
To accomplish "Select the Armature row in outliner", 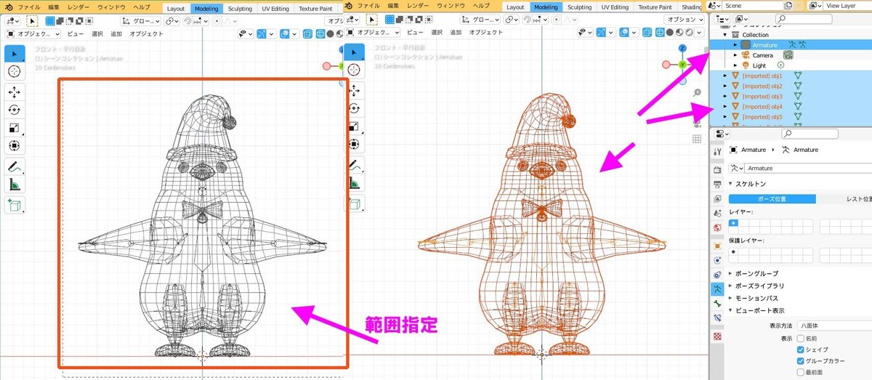I will coord(790,45).
